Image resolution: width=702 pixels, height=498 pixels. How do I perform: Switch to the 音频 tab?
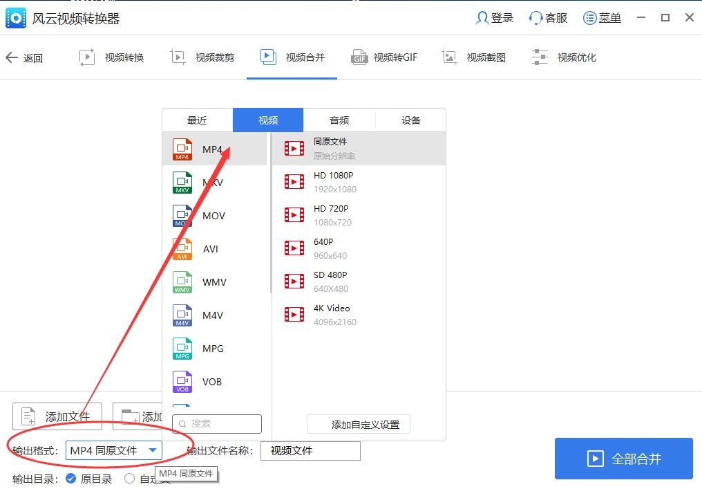pyautogui.click(x=339, y=120)
